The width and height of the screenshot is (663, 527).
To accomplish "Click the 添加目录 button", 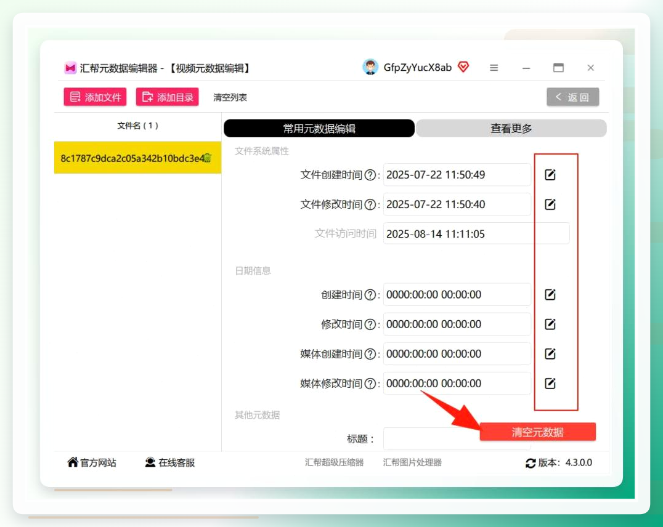I will click(x=168, y=97).
